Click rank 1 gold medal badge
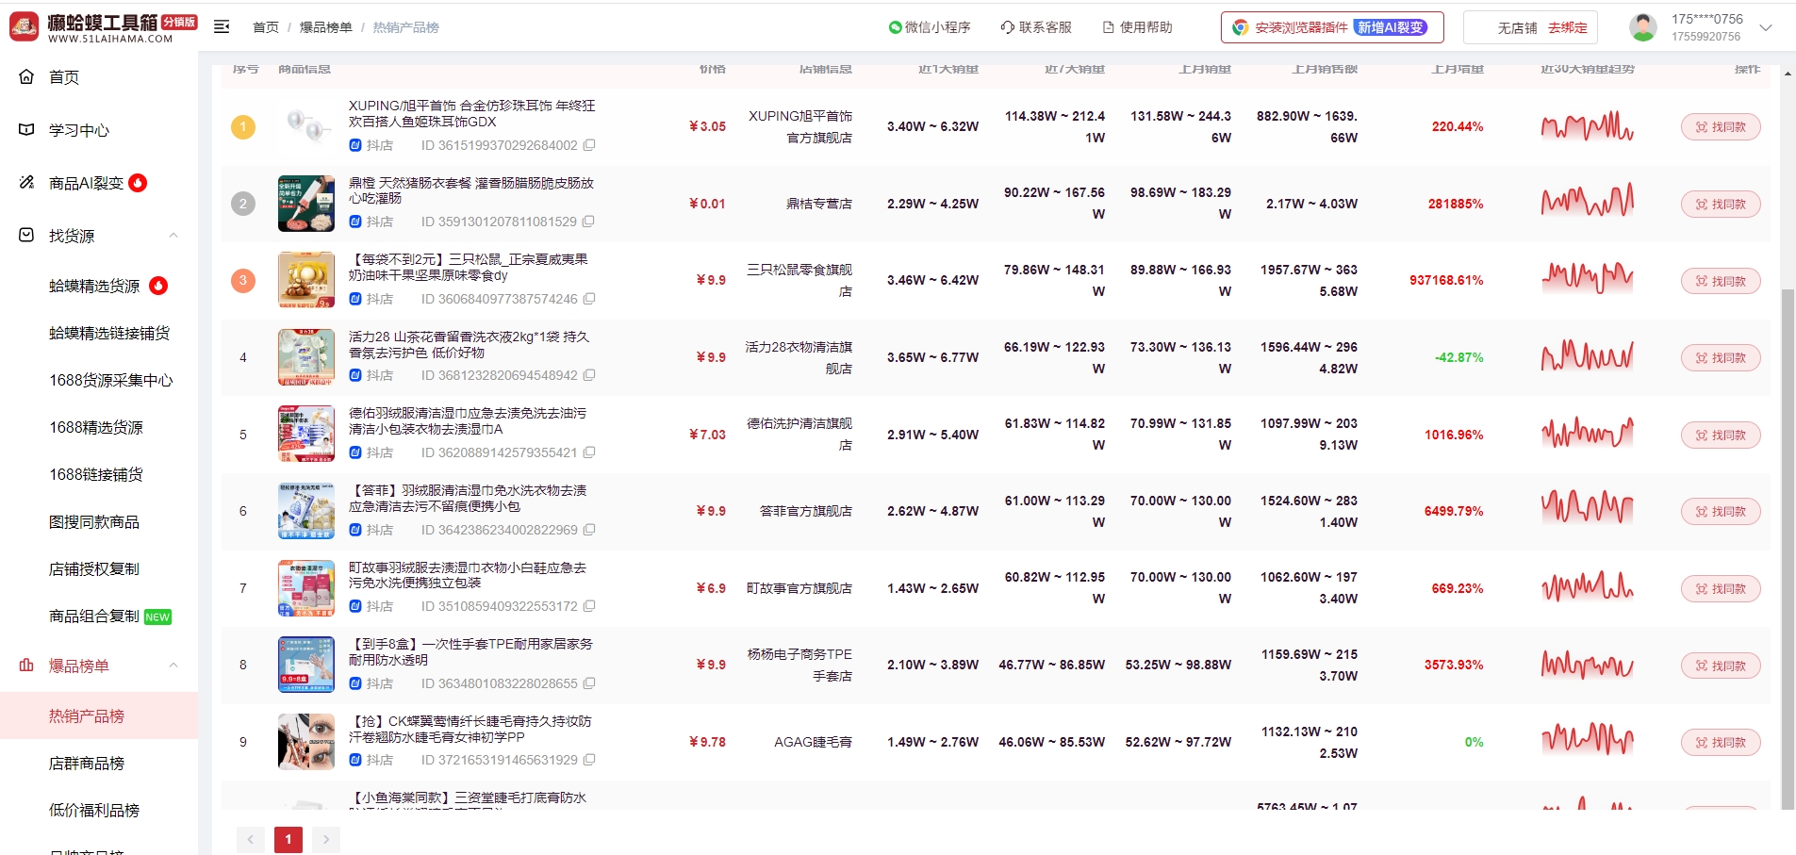1796x855 pixels. [x=243, y=126]
